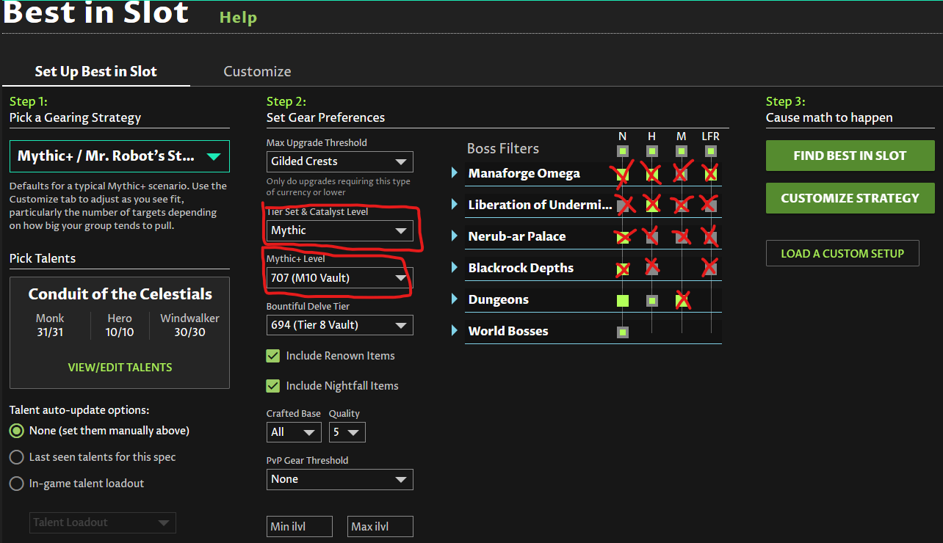Toggle the Dungeons Normal difficulty filter square
The image size is (943, 543).
pyautogui.click(x=623, y=300)
